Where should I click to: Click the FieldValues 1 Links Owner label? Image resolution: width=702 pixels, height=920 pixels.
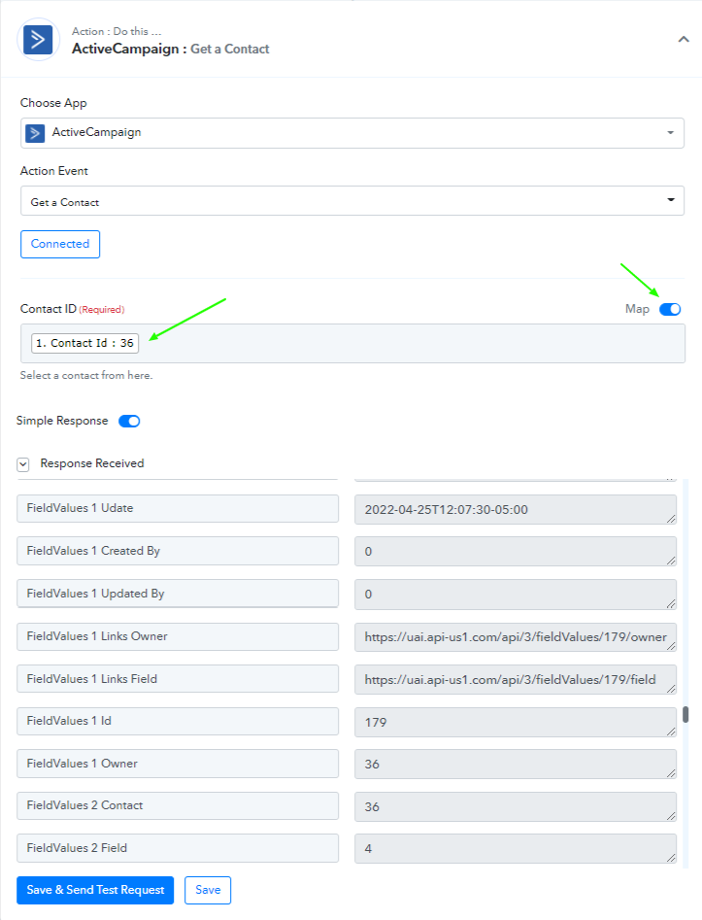[177, 636]
